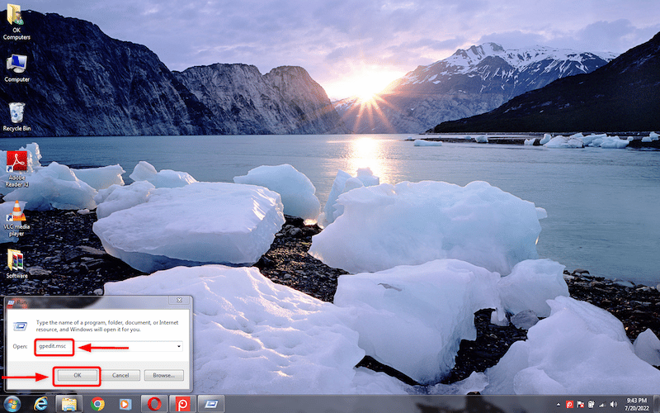Click Cancel in the Run dialog
The image size is (660, 413).
coord(120,375)
